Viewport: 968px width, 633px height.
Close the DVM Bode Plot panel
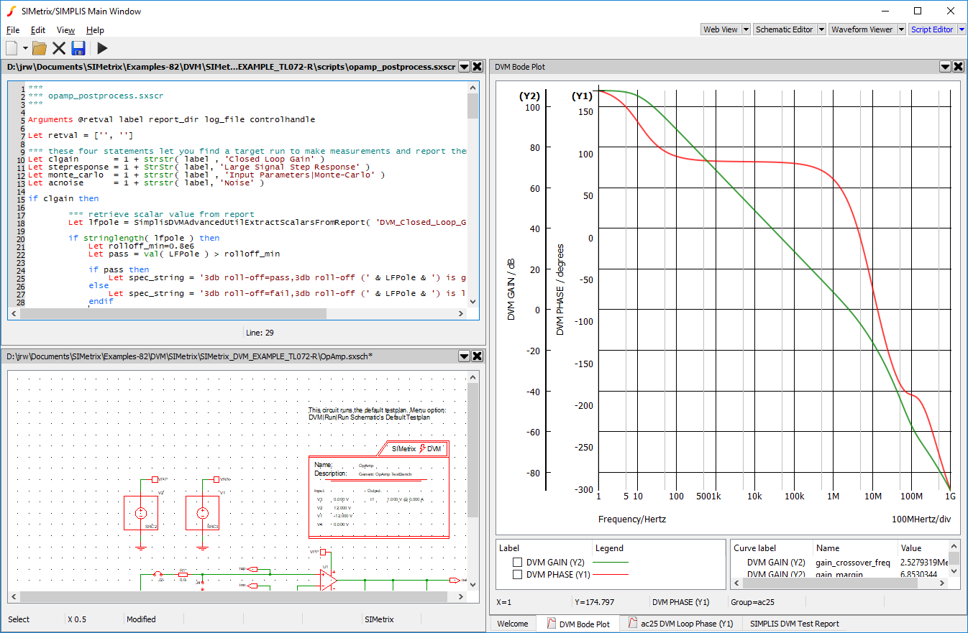(x=958, y=66)
